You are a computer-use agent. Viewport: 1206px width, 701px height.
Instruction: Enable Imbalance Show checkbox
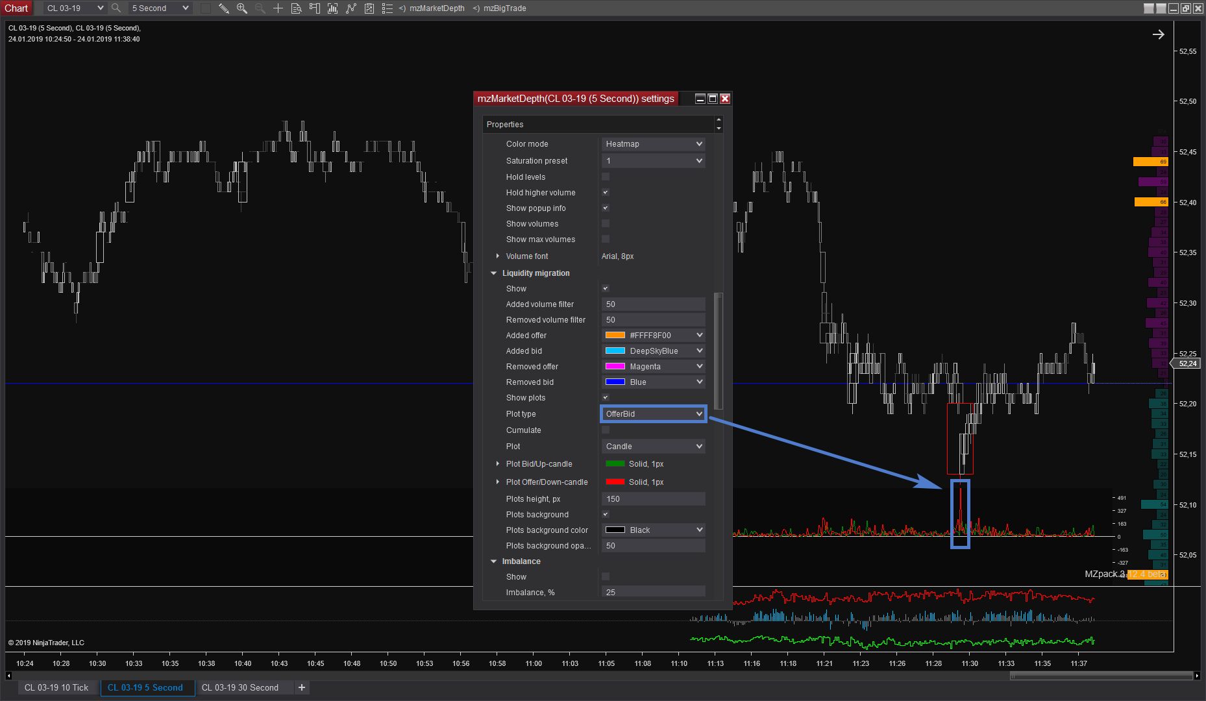click(x=606, y=576)
